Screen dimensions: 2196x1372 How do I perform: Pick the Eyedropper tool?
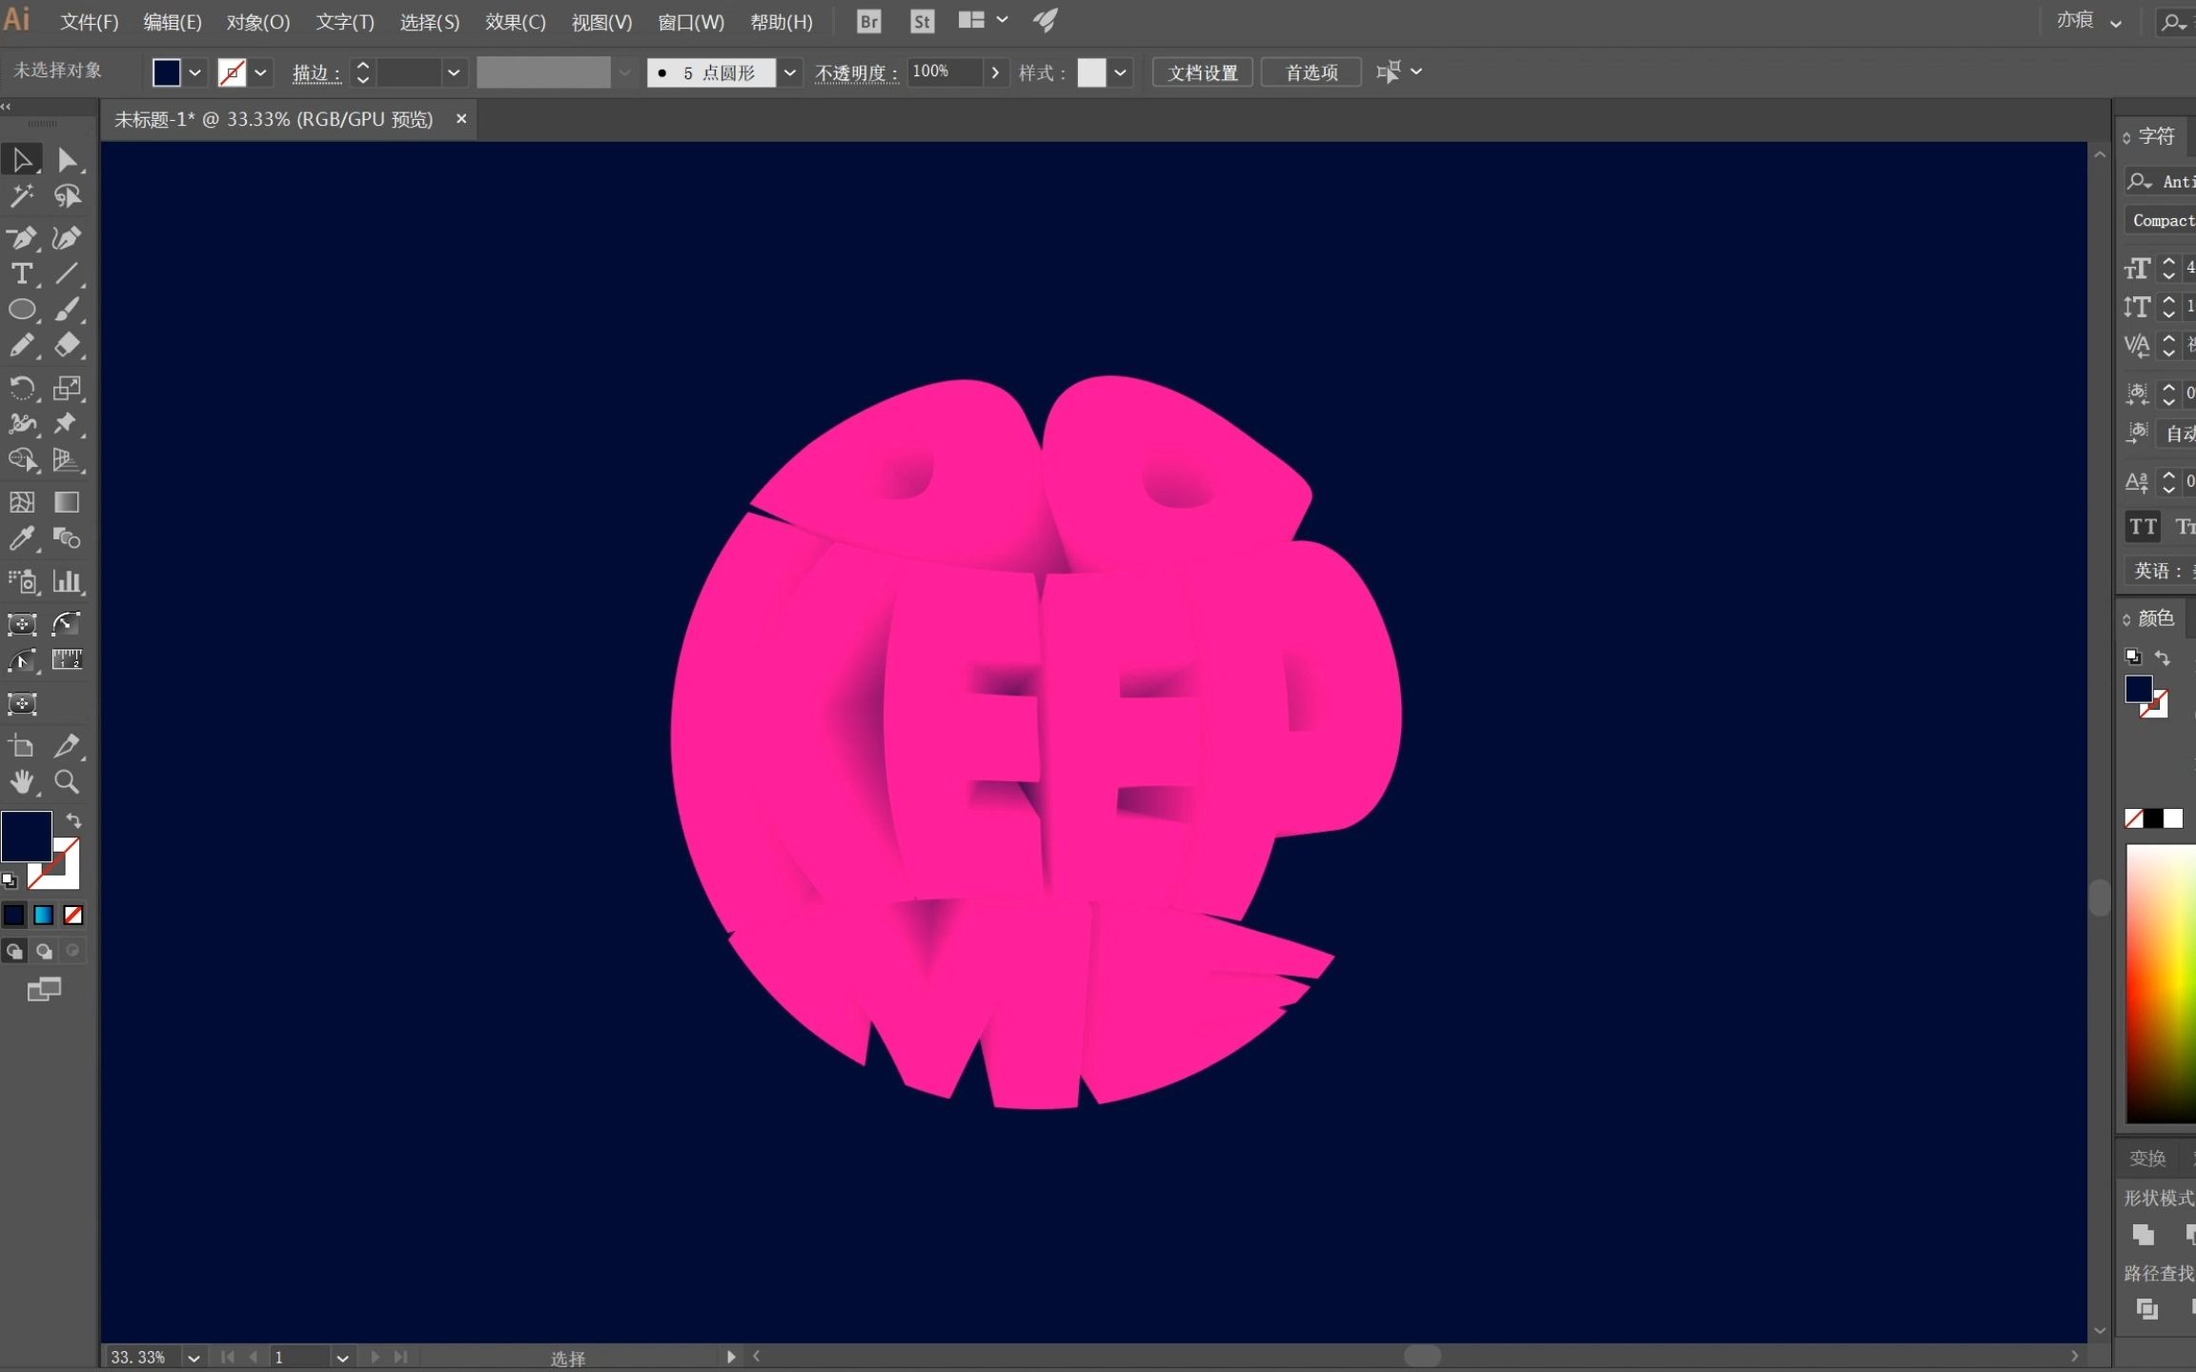pos(22,538)
